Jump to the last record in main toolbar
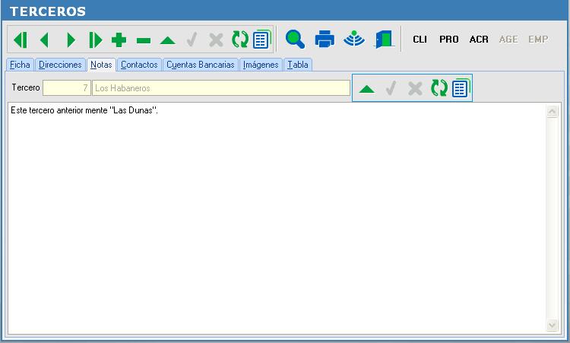 point(95,40)
